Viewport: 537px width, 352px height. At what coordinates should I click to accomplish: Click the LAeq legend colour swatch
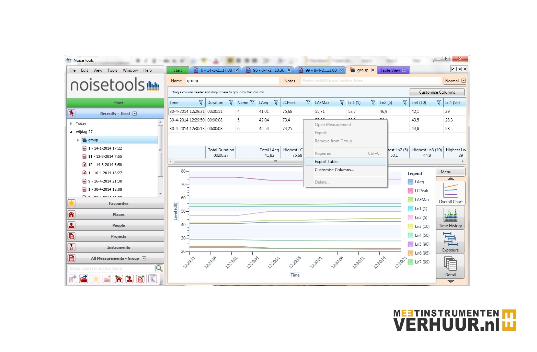click(410, 182)
